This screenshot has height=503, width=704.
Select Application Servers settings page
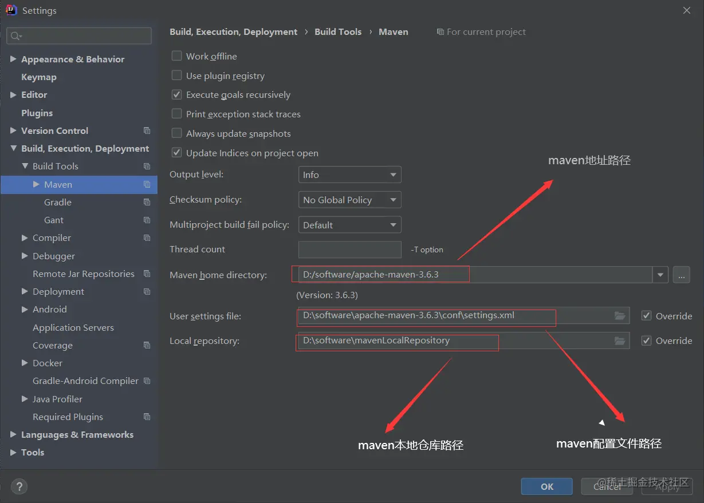coord(73,327)
